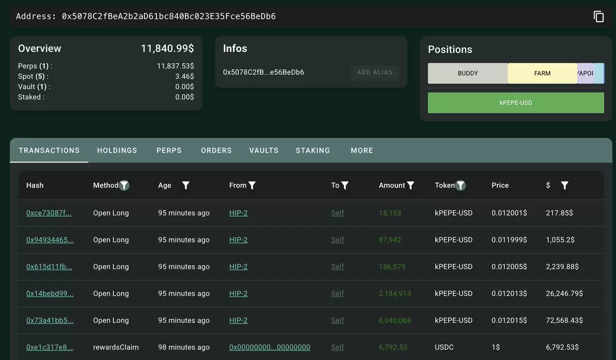Click the shortened address 0x5078C2fB...e56BeDb6
616x360 pixels.
click(x=263, y=72)
